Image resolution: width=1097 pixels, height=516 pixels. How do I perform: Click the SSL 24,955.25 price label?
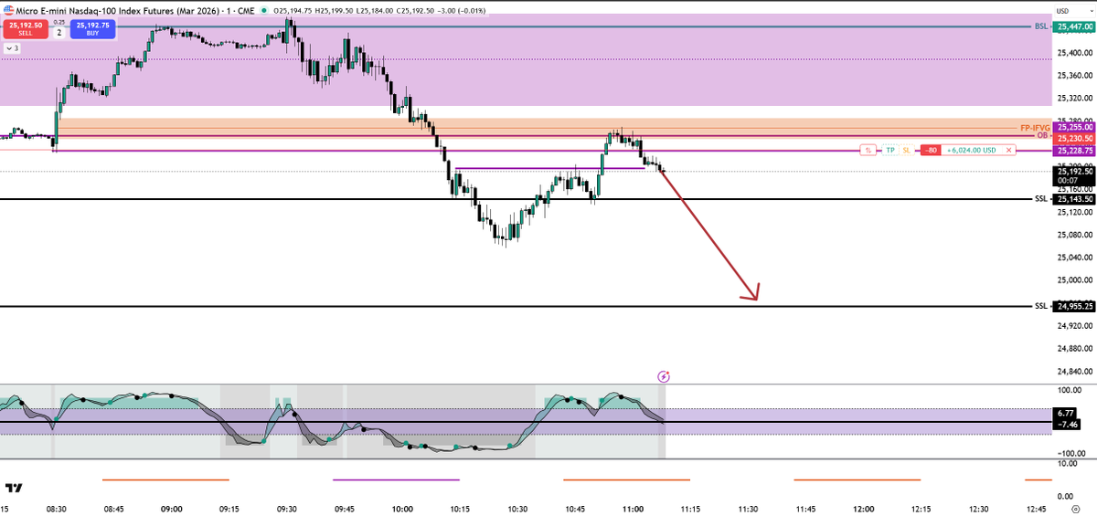tap(1075, 307)
